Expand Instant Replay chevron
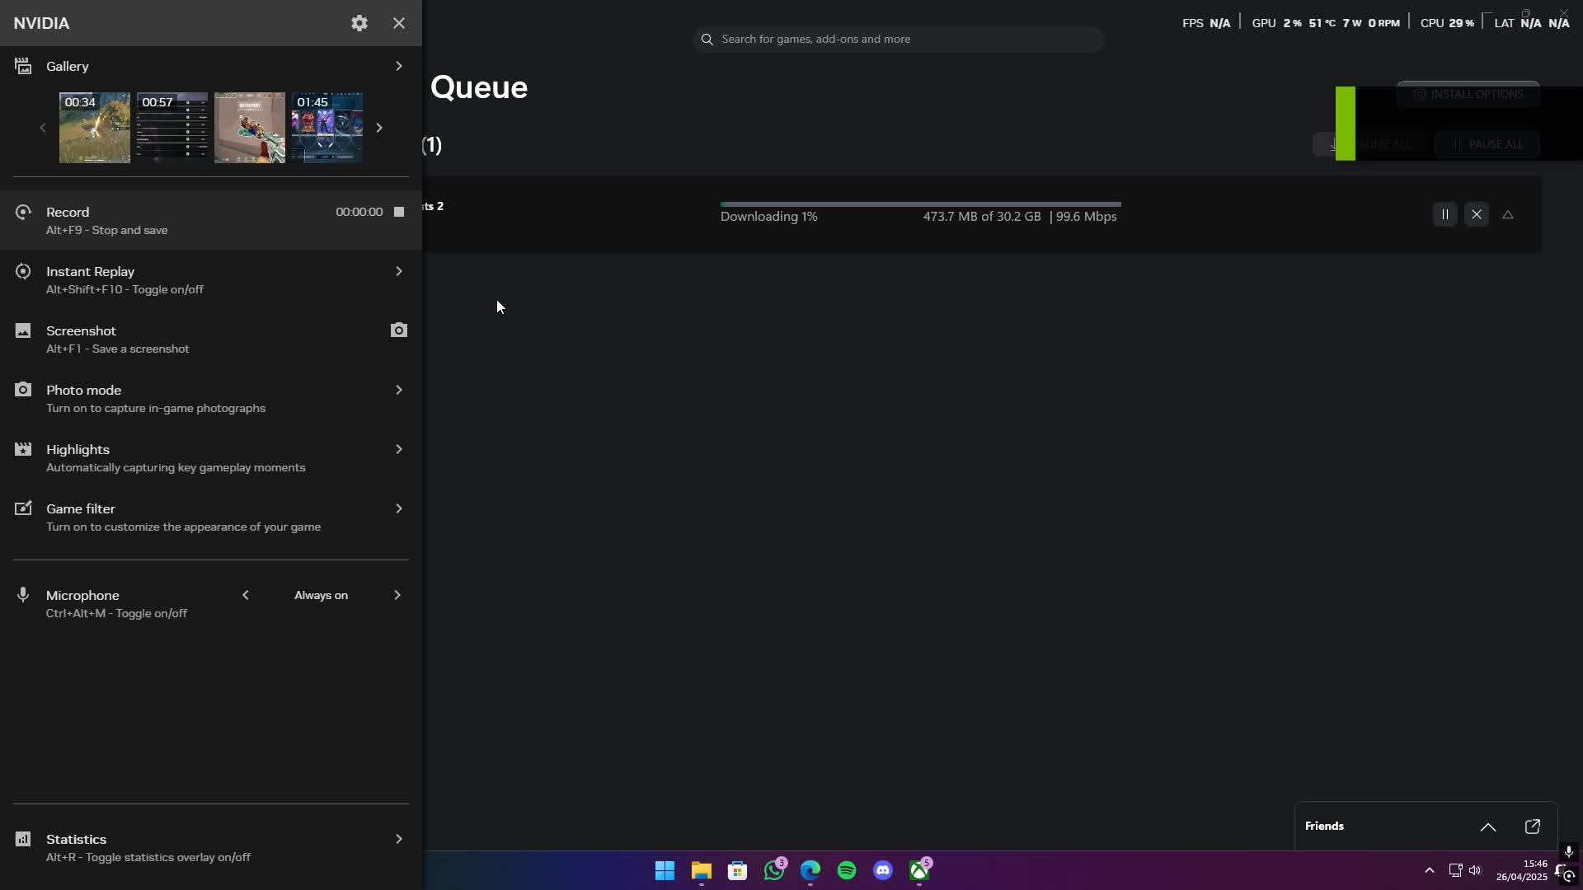The image size is (1583, 890). [x=399, y=271]
